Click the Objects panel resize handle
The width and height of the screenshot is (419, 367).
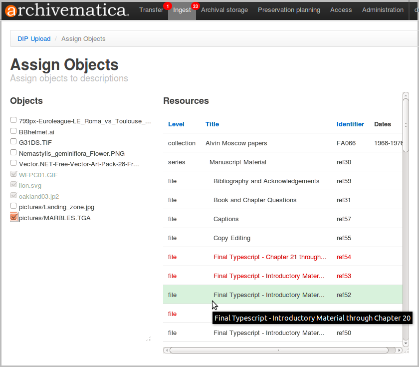coord(149,339)
